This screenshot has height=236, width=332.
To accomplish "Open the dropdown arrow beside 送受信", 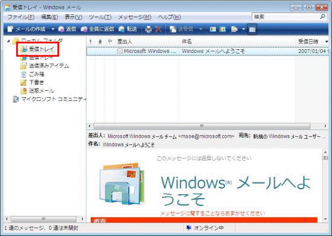I will click(x=201, y=29).
